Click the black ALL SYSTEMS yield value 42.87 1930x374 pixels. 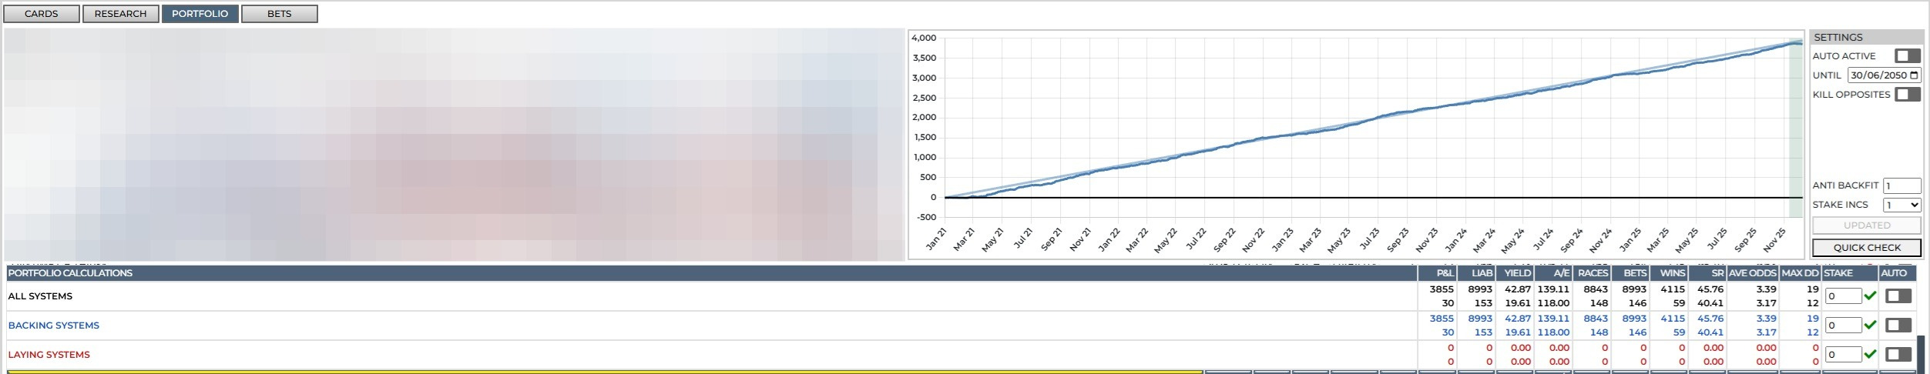point(1518,289)
